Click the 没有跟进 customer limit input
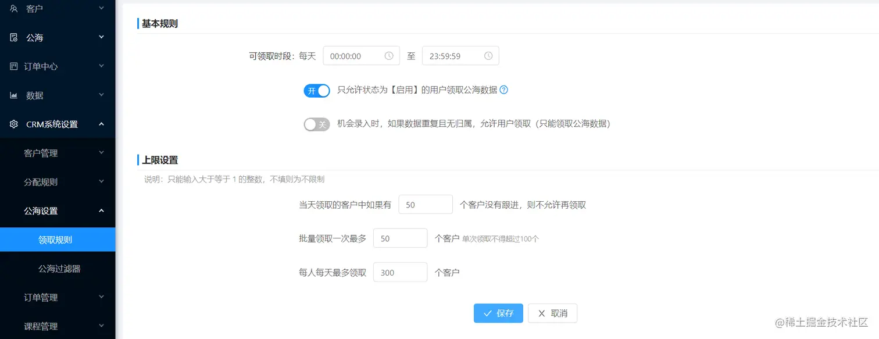Screen dimensions: 879x339 click(426, 205)
